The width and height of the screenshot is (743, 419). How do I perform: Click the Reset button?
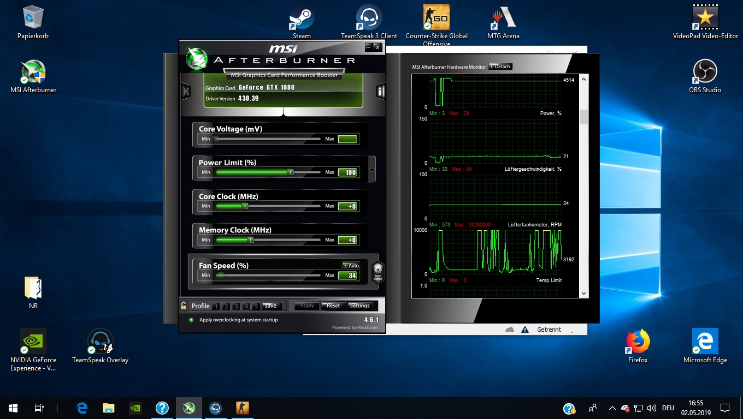click(x=333, y=306)
